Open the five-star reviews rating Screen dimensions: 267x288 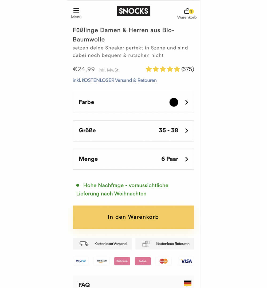(x=163, y=69)
